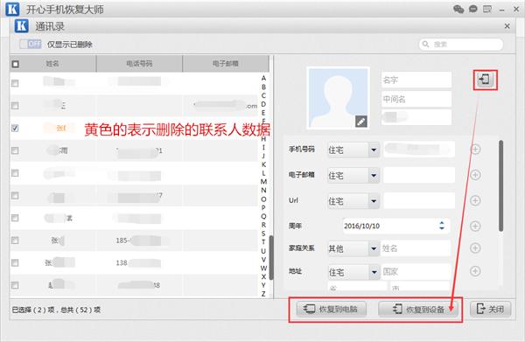Open the chat bubble support icon

[x=473, y=9]
